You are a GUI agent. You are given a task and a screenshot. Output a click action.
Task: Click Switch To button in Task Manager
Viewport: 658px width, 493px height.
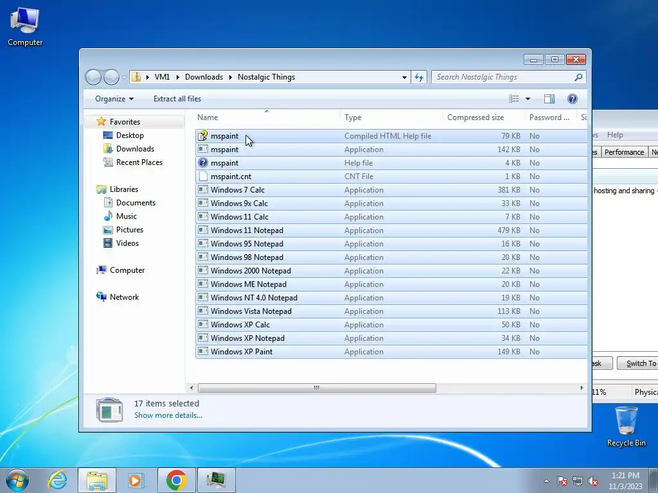click(638, 363)
